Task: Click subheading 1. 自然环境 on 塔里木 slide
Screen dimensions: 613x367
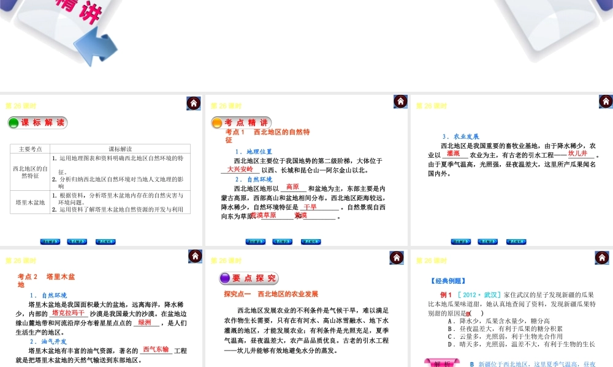Action: 48,295
